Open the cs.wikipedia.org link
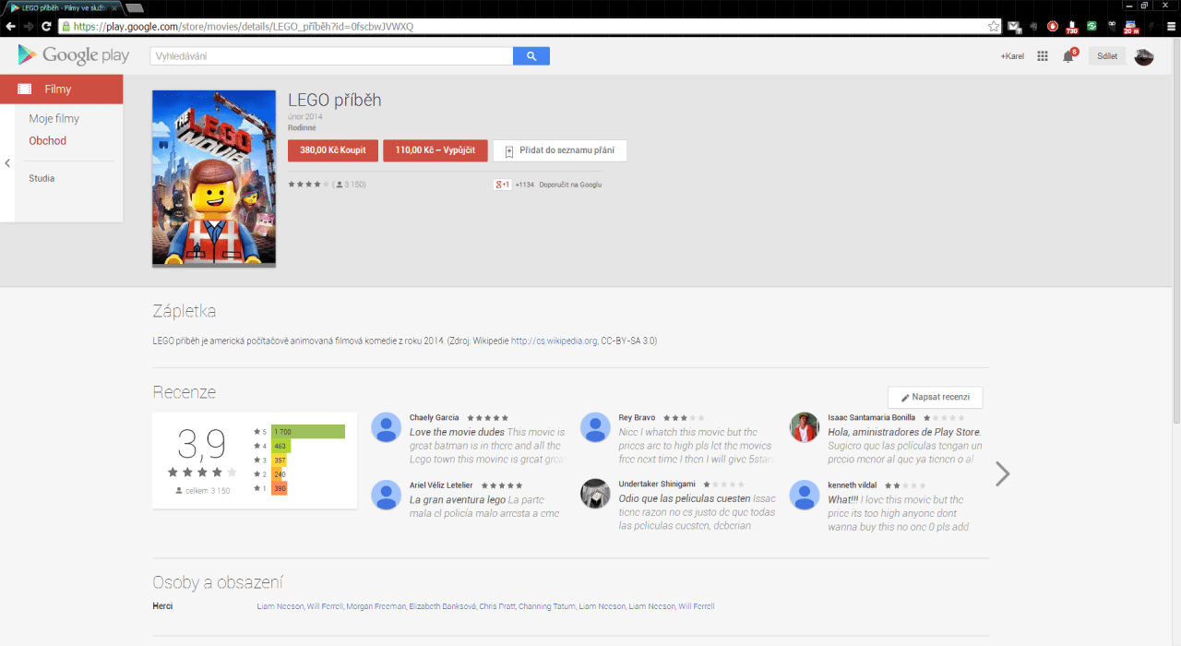Viewport: 1181px width, 646px height. click(554, 341)
